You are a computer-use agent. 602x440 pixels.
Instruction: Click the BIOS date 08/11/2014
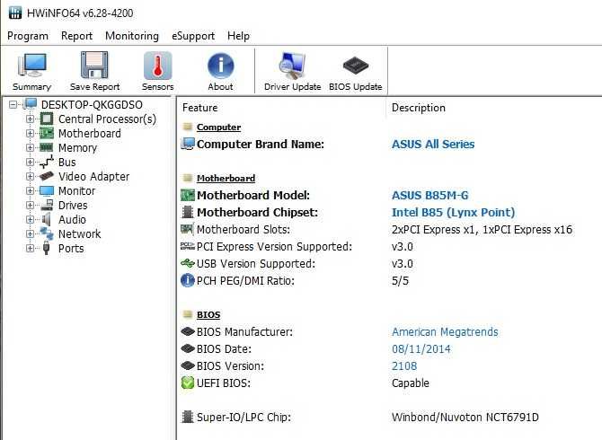[421, 348]
